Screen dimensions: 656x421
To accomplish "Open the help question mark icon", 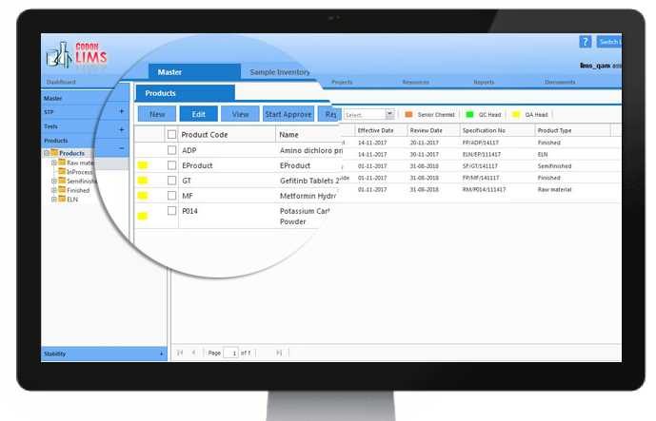I will tap(585, 42).
